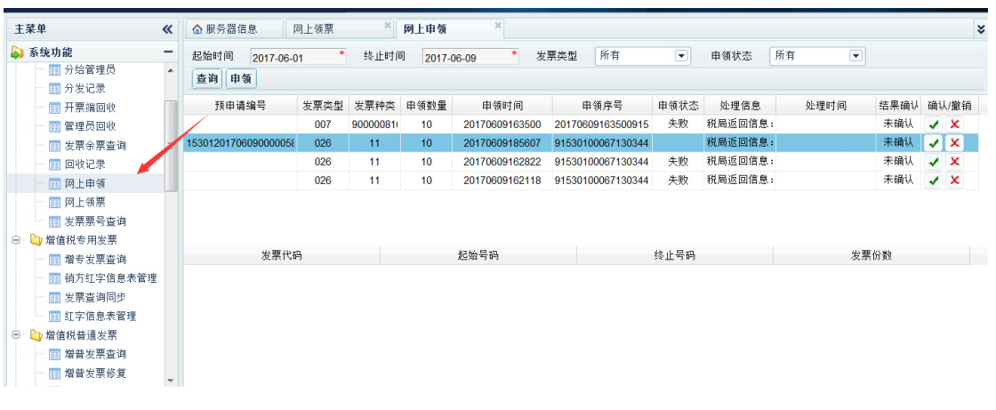Screen dimensions: 996x410
Task: Collapse the 增值税专用发票 folder toggle
Action: pyautogui.click(x=17, y=240)
